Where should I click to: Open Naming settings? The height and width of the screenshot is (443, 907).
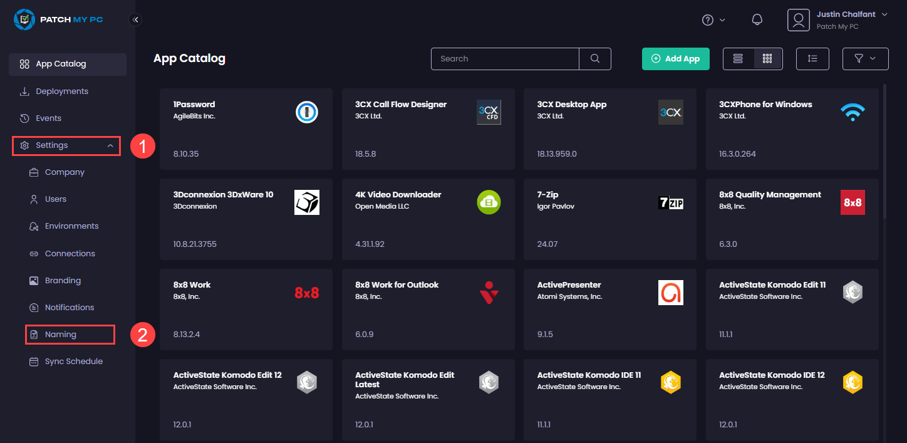pos(70,335)
